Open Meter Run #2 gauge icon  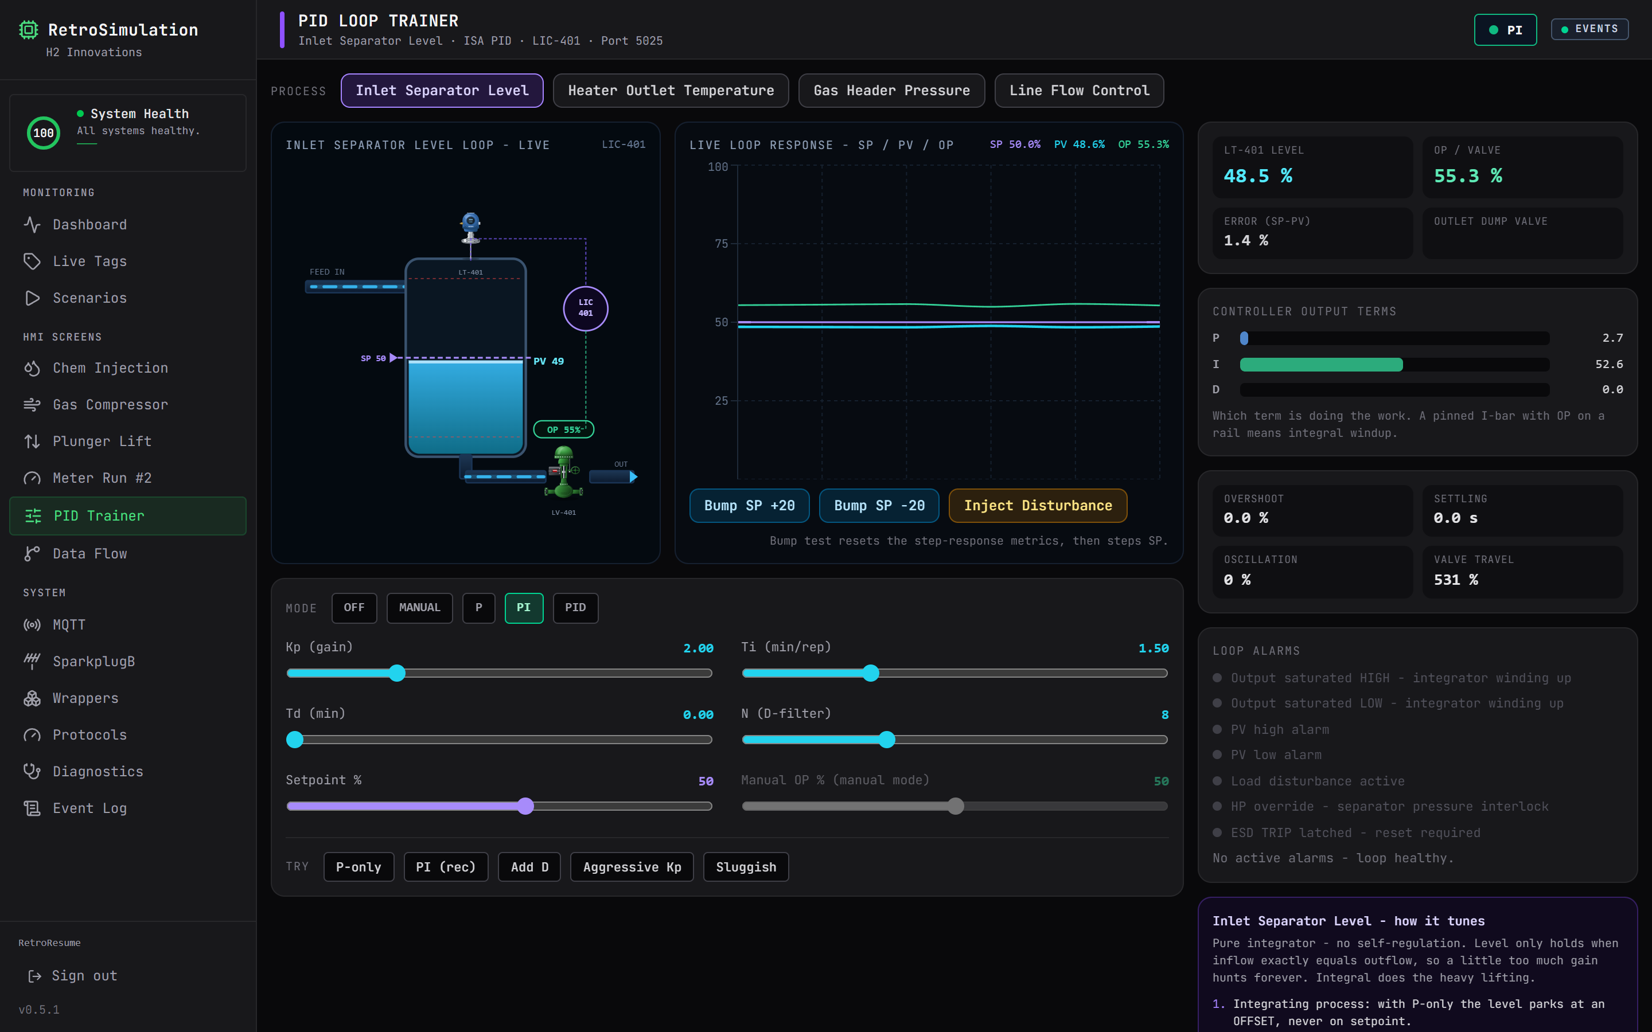32,479
